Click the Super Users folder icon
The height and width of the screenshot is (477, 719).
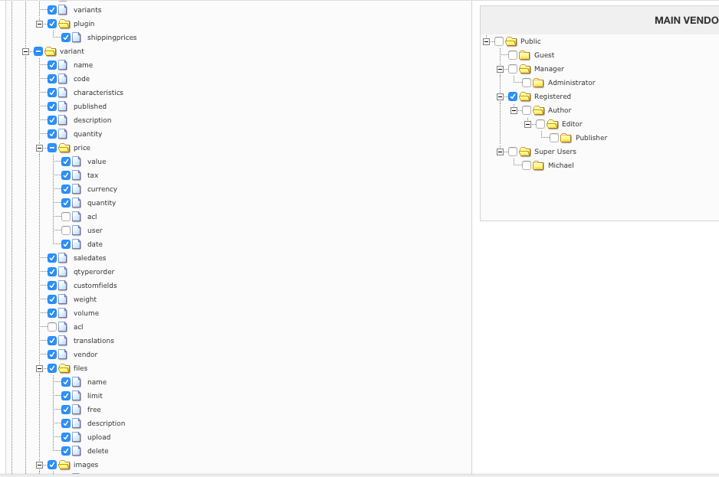525,152
